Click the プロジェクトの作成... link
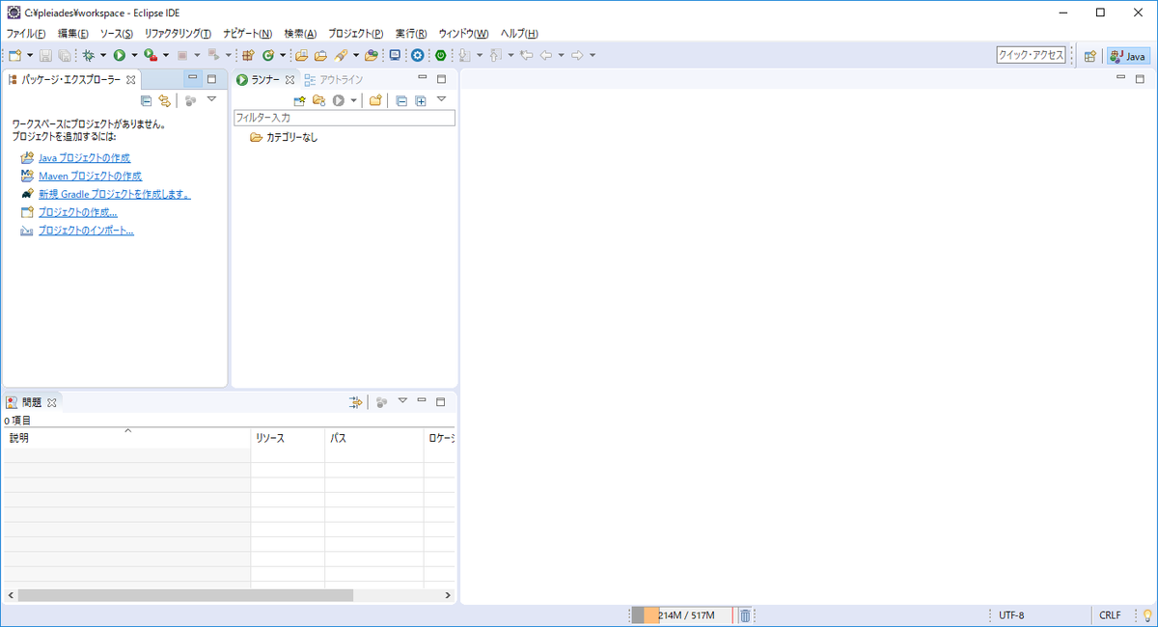 78,212
